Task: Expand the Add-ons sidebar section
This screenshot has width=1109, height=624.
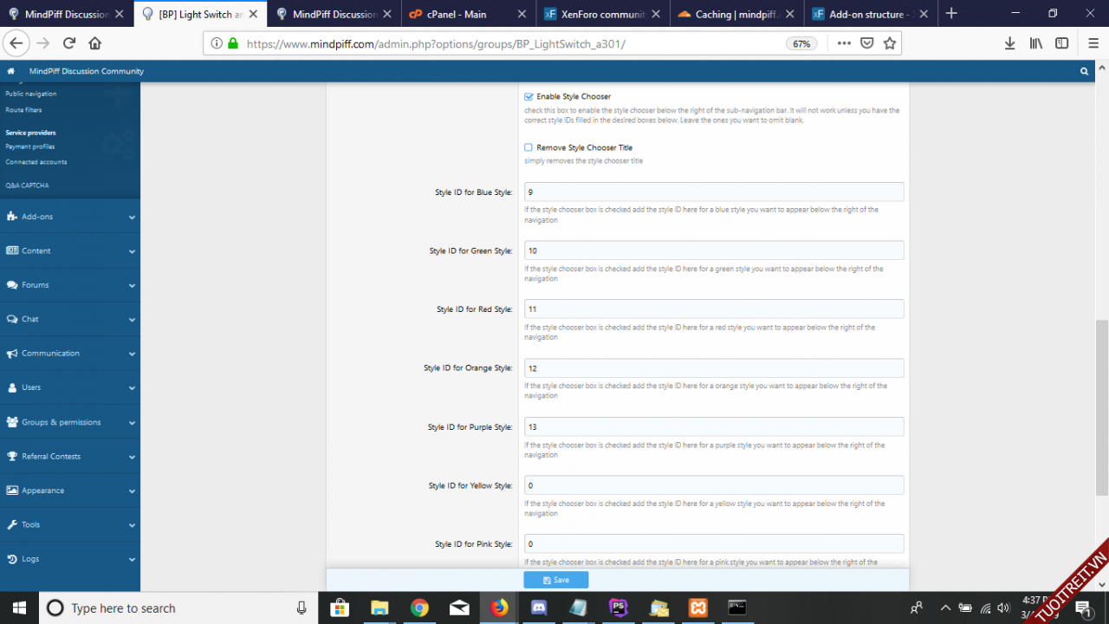Action: (69, 217)
